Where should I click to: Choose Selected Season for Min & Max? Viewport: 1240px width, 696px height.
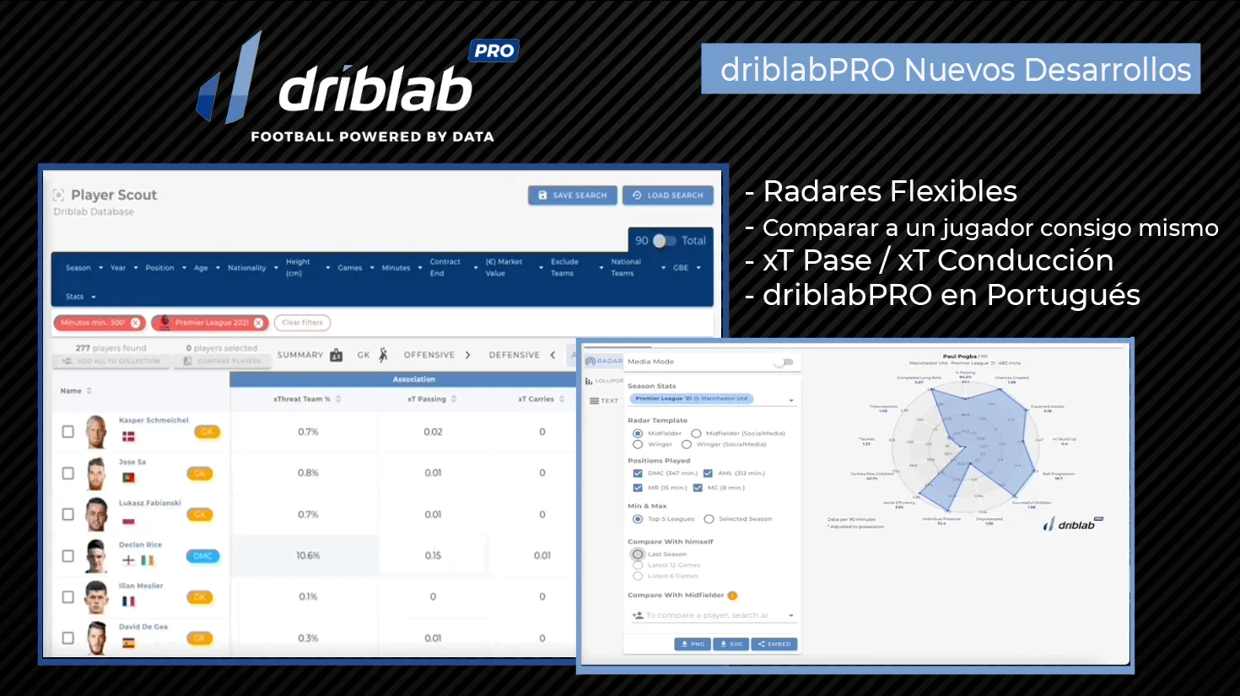(709, 519)
